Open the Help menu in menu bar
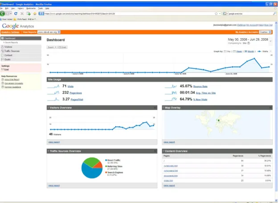This screenshot has height=203, width=278. point(47,8)
